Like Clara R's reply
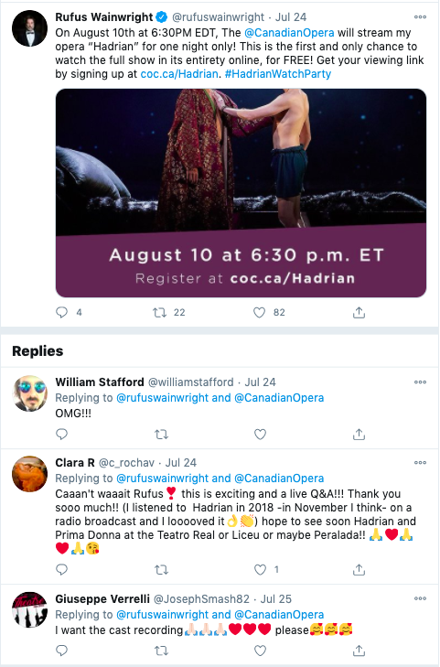 (x=260, y=570)
